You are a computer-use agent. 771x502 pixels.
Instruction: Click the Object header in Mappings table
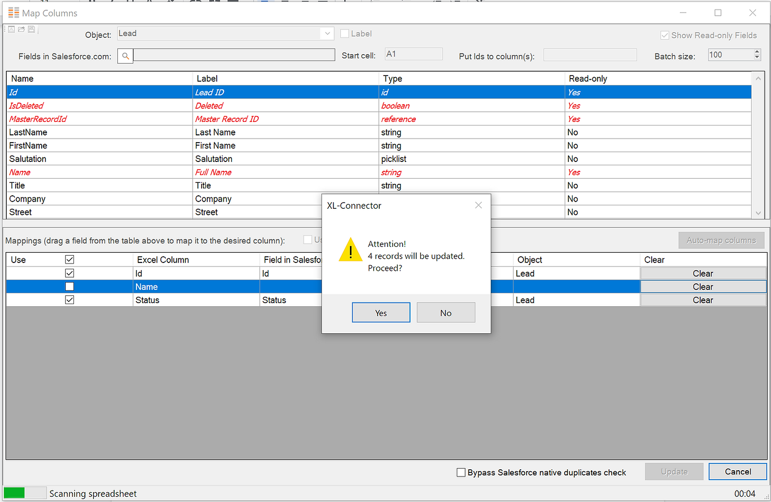click(x=577, y=259)
